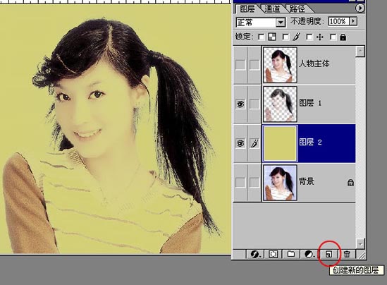Click the delete layer trash icon

(347, 254)
